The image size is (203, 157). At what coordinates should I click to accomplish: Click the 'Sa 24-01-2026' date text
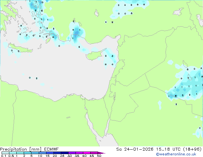coord(135,149)
